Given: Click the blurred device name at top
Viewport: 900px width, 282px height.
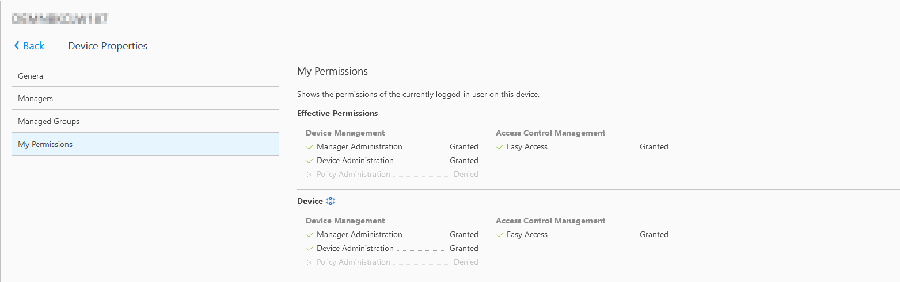Looking at the screenshot, I should pyautogui.click(x=60, y=18).
